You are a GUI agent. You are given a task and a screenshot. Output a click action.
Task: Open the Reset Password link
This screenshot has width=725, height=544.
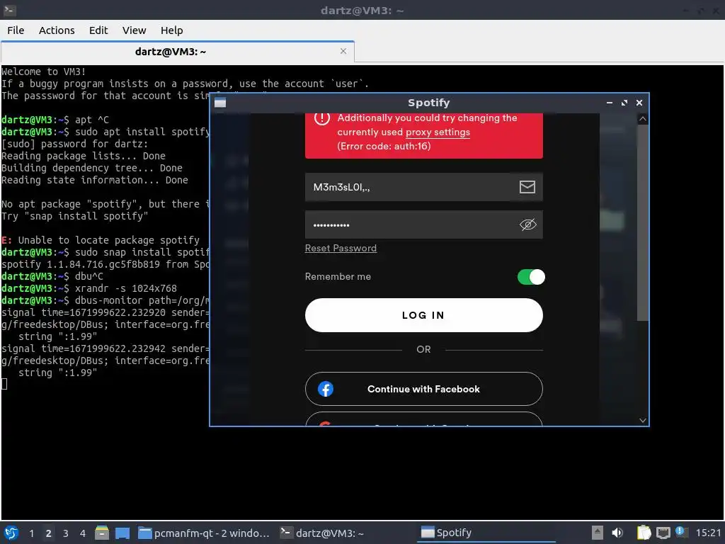[341, 249]
